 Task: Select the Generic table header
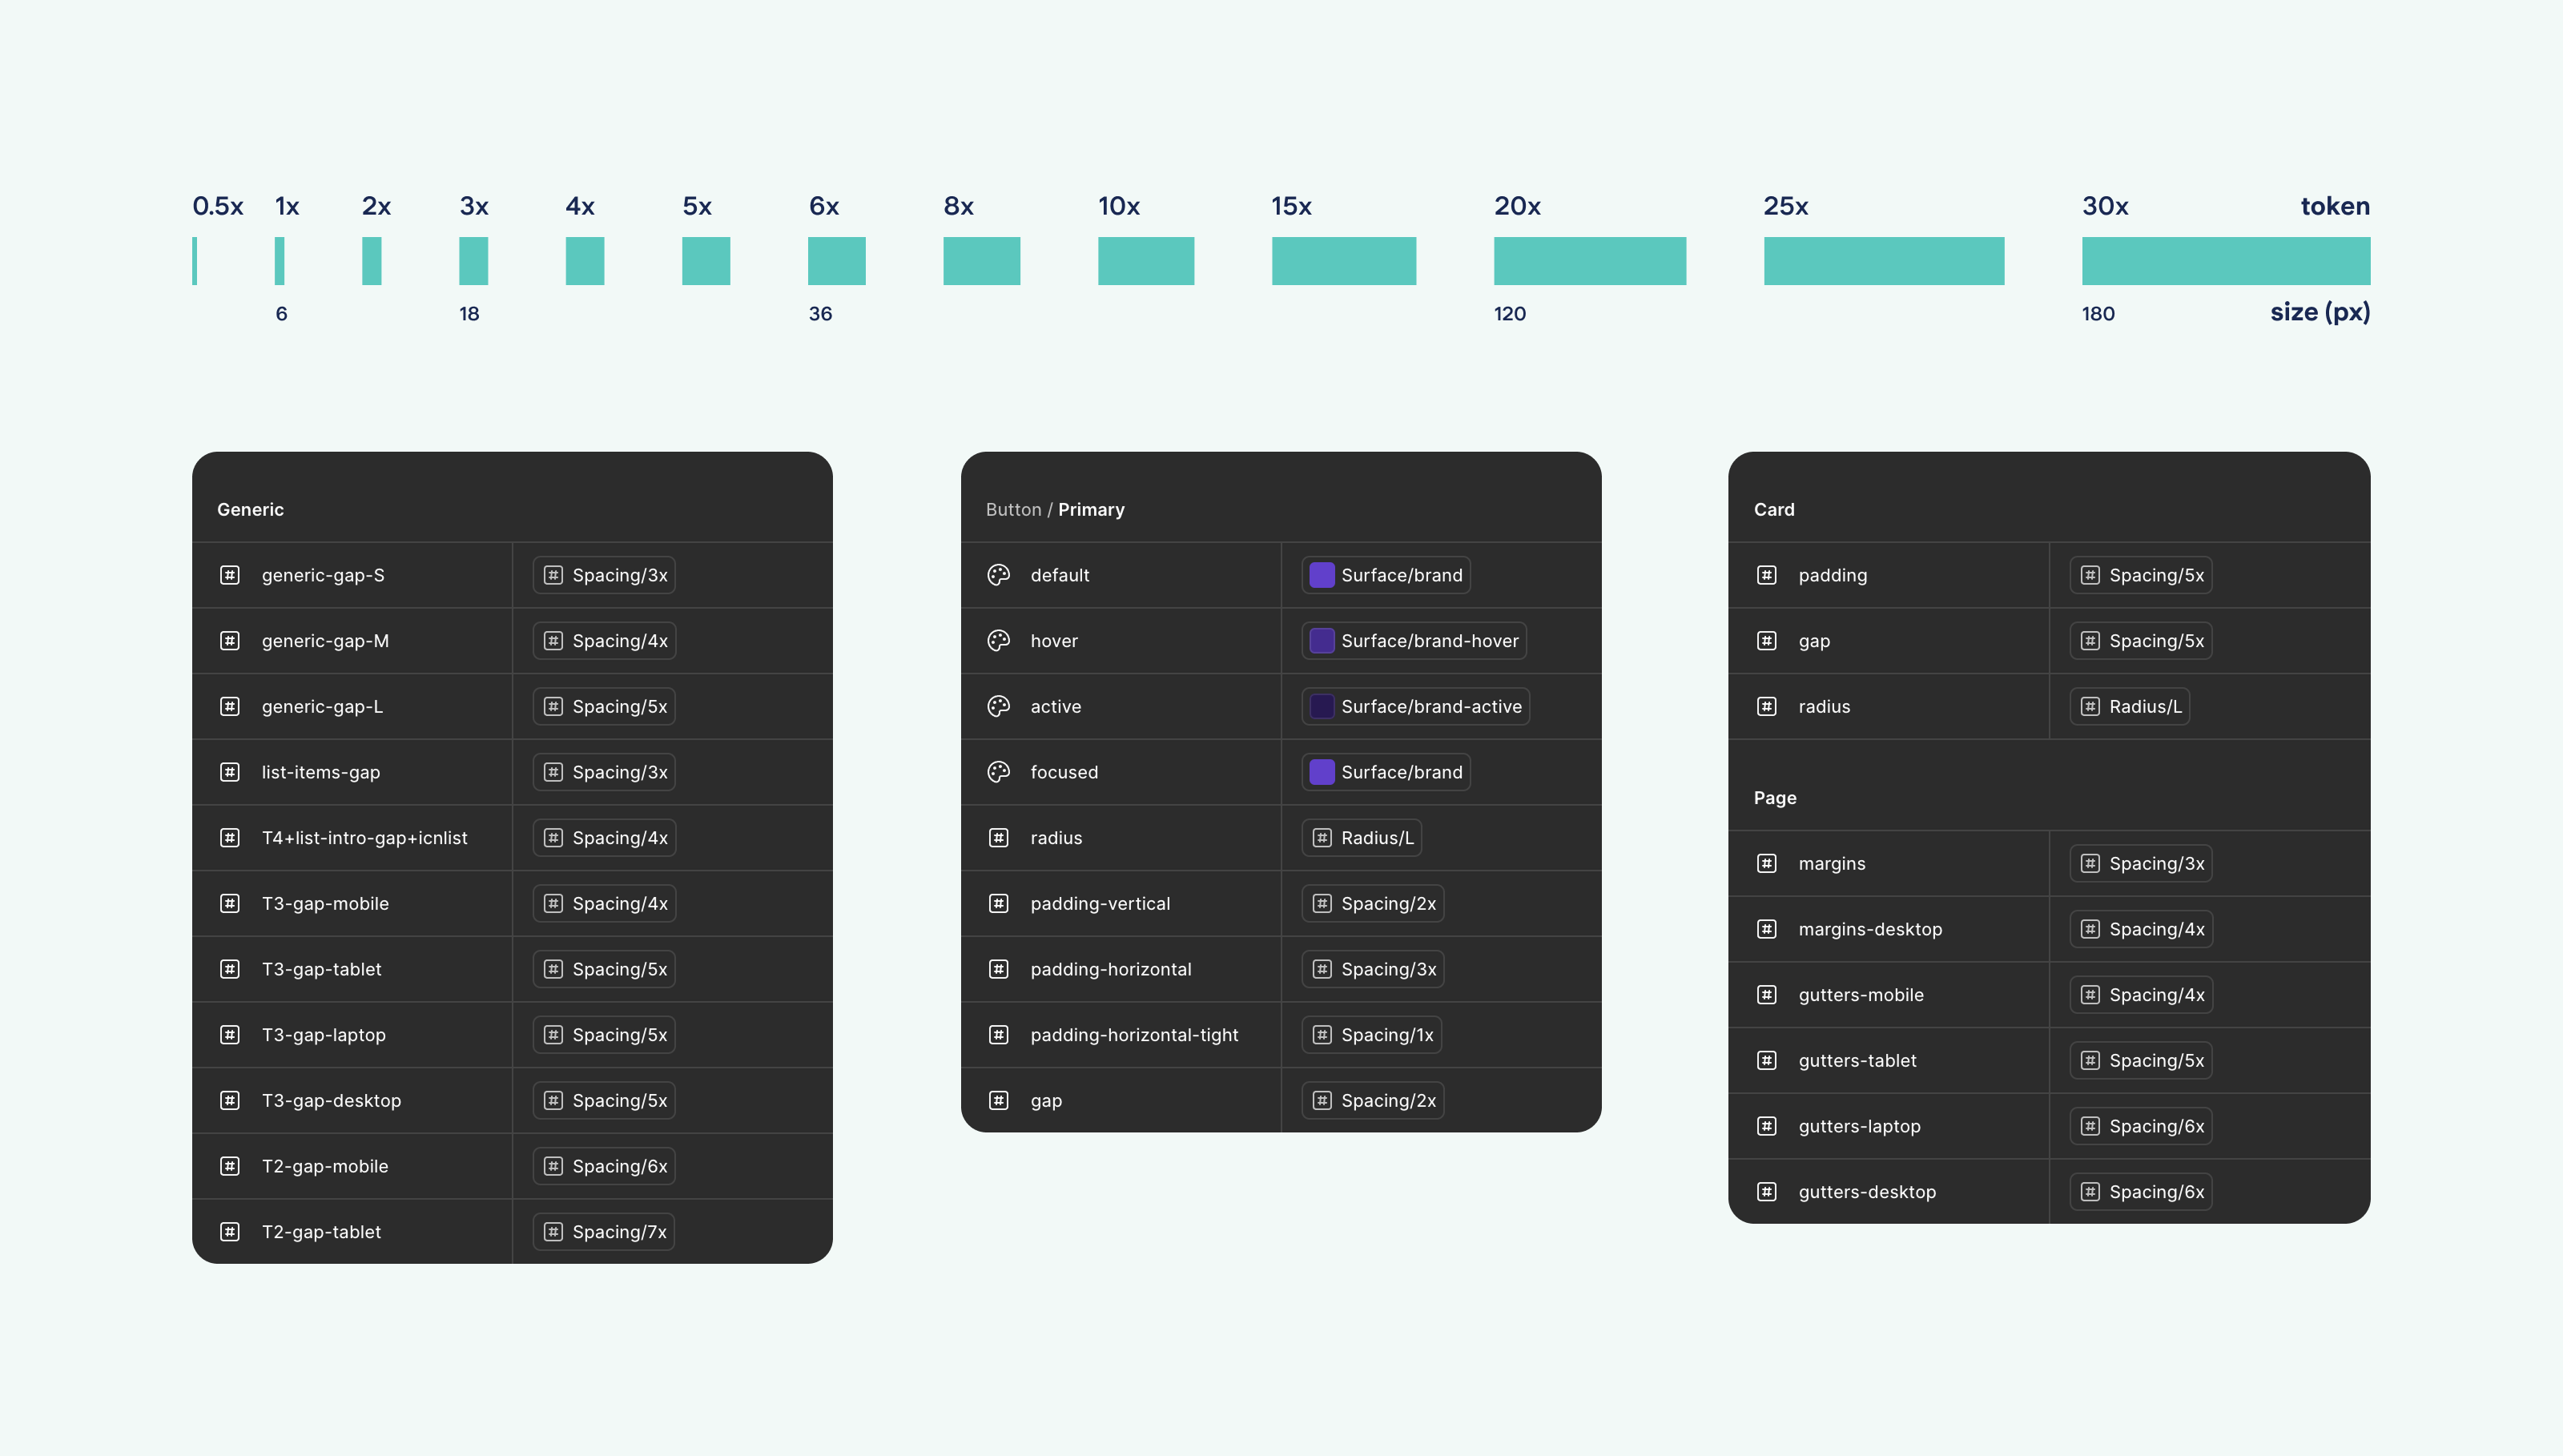250,510
